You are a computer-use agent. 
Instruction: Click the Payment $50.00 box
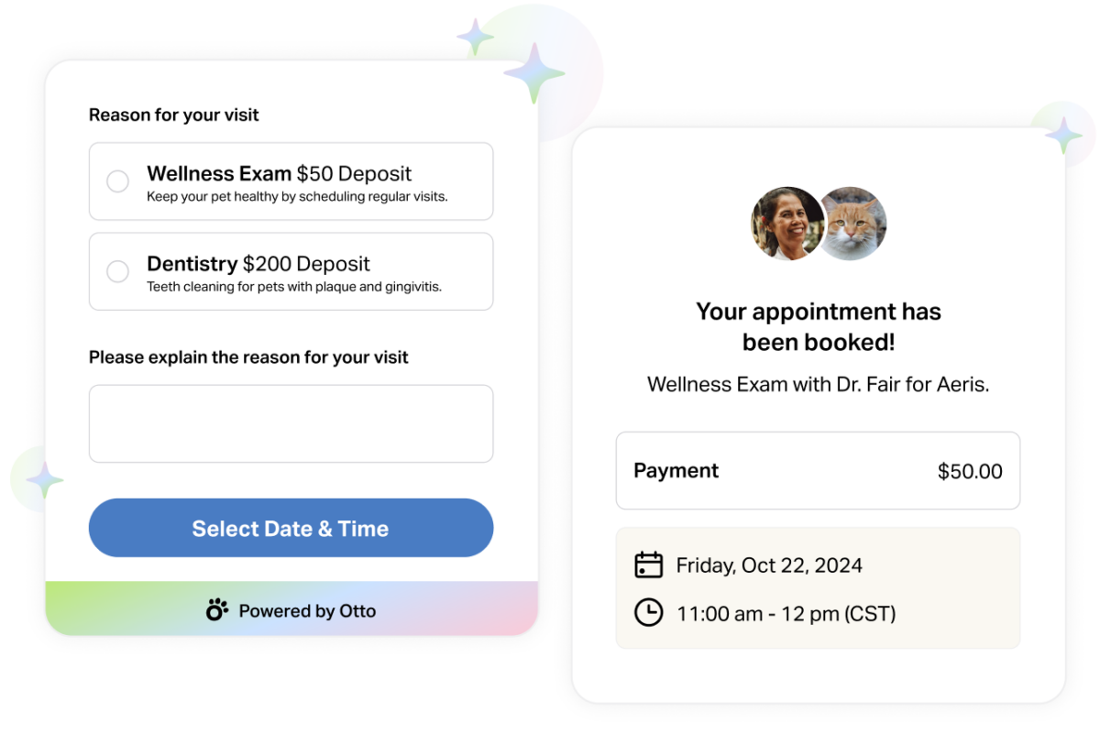click(x=818, y=471)
